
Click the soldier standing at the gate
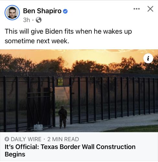point(63,117)
